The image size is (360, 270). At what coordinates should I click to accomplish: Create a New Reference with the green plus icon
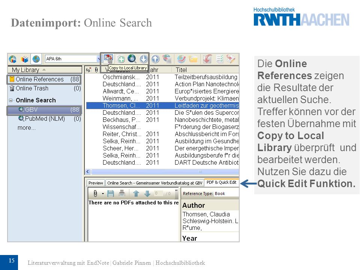(121, 59)
